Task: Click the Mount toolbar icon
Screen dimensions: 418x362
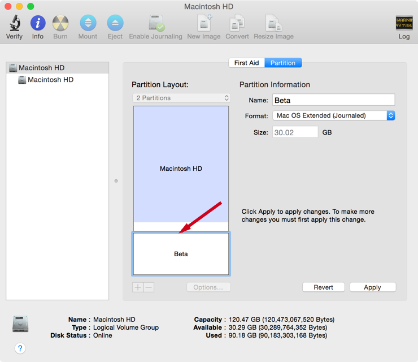Action: click(88, 23)
